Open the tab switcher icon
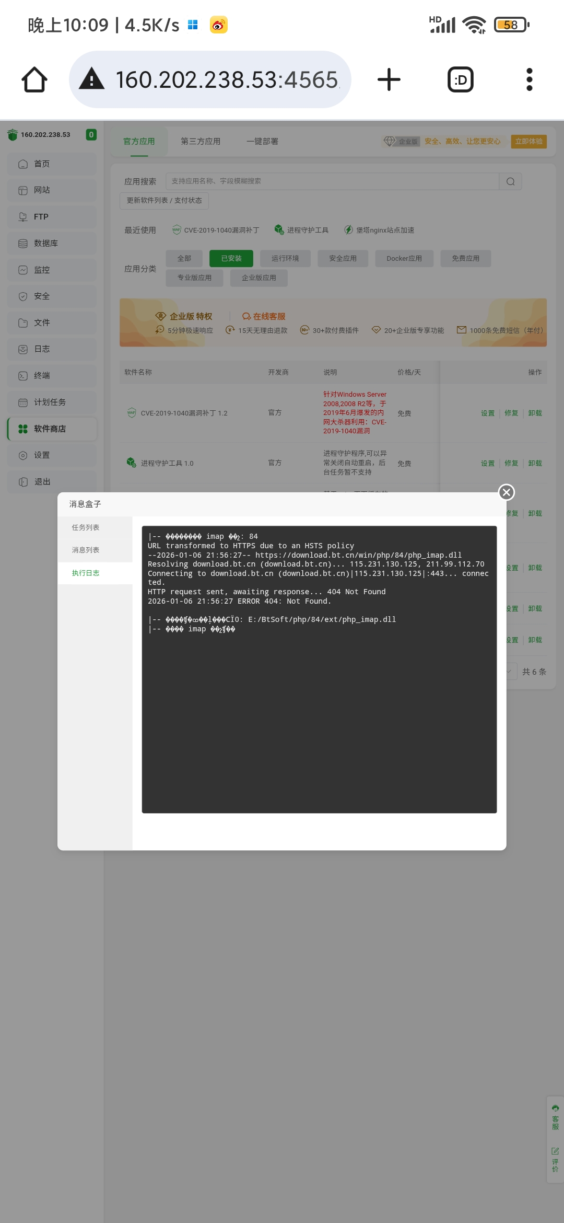Viewport: 564px width, 1223px height. [x=461, y=79]
